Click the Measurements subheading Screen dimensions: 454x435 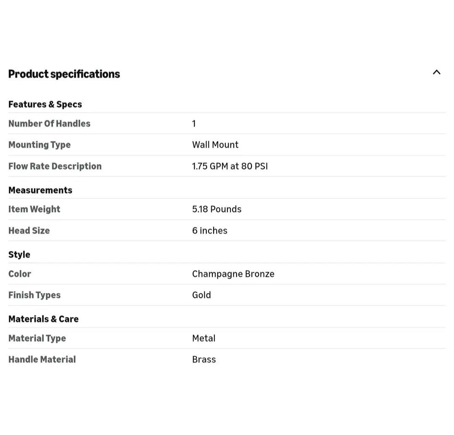click(40, 190)
